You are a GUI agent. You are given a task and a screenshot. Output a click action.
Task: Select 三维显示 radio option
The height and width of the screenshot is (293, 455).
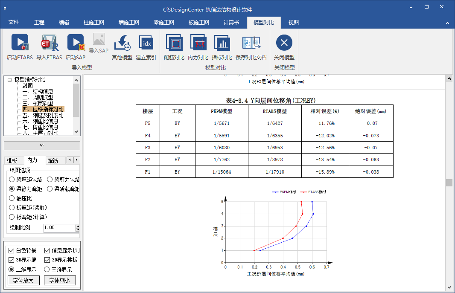58,270
